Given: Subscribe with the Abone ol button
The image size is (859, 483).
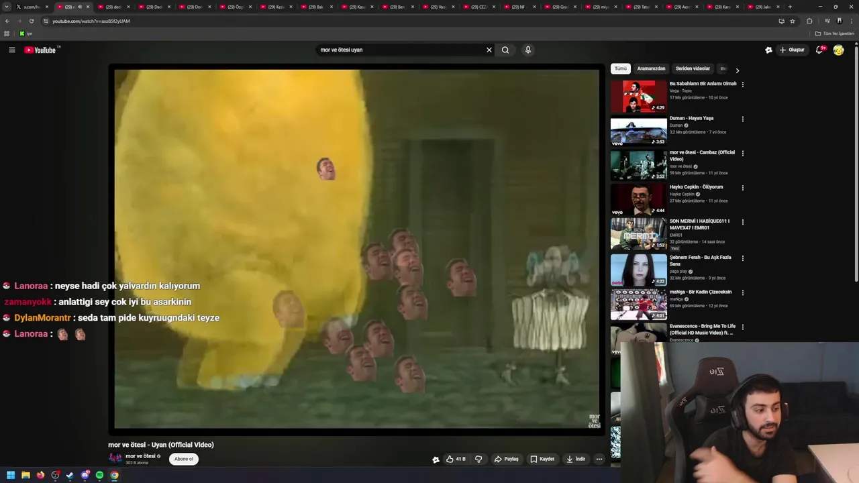Looking at the screenshot, I should pos(184,459).
